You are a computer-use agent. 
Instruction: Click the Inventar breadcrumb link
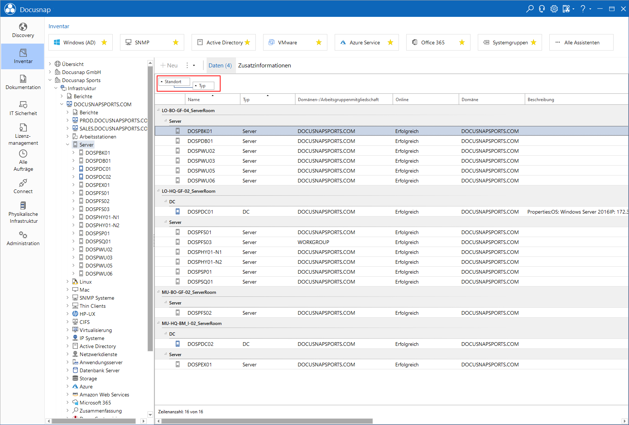tap(59, 26)
